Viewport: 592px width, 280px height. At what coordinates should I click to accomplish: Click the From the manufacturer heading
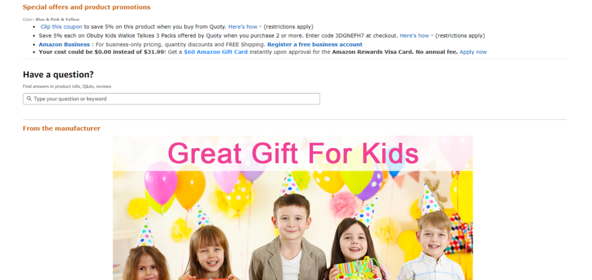tap(61, 129)
